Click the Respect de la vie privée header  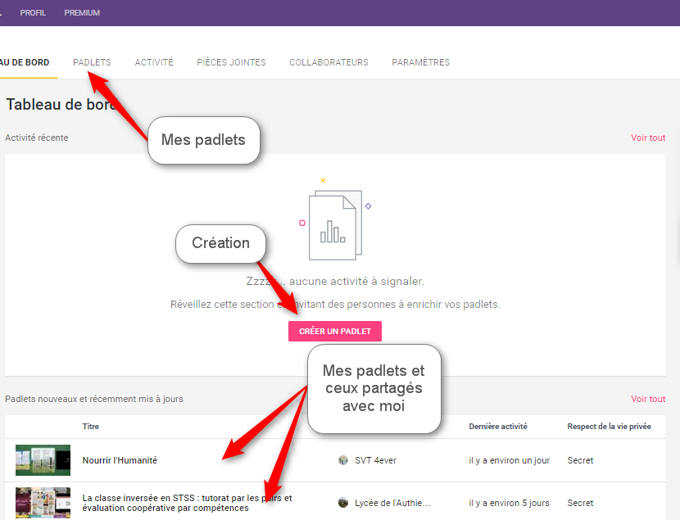[x=610, y=427]
